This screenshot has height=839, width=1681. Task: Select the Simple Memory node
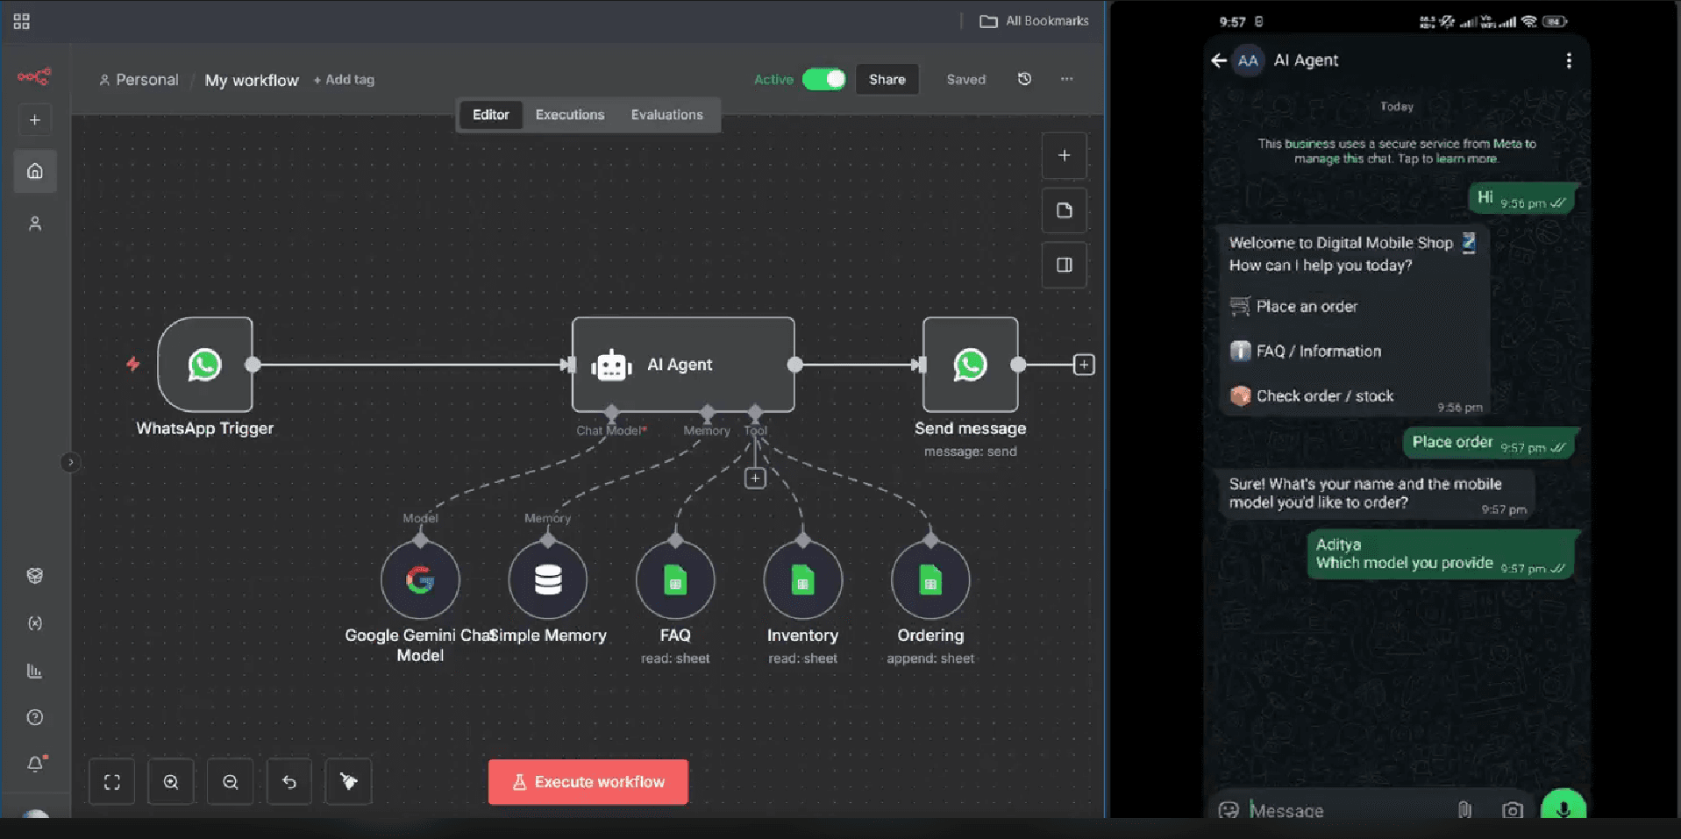(548, 580)
